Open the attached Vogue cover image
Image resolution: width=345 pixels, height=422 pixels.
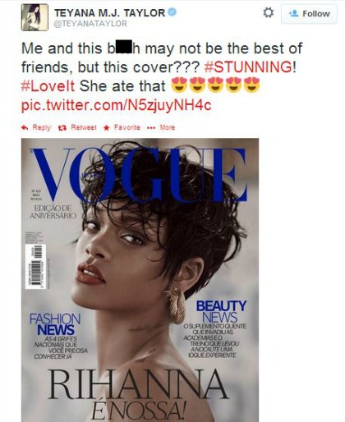pos(140,280)
